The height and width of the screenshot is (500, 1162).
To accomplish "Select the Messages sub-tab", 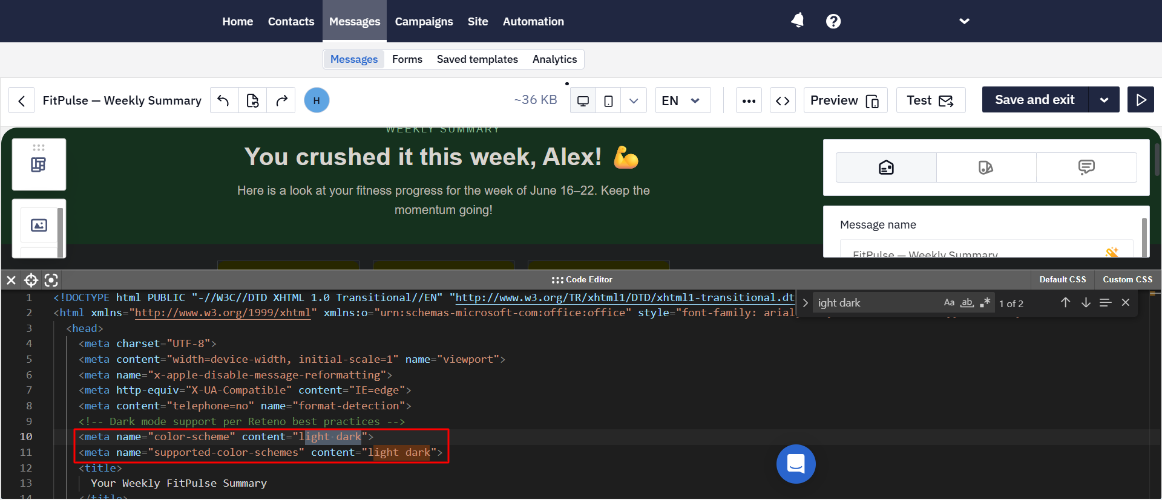I will 354,59.
